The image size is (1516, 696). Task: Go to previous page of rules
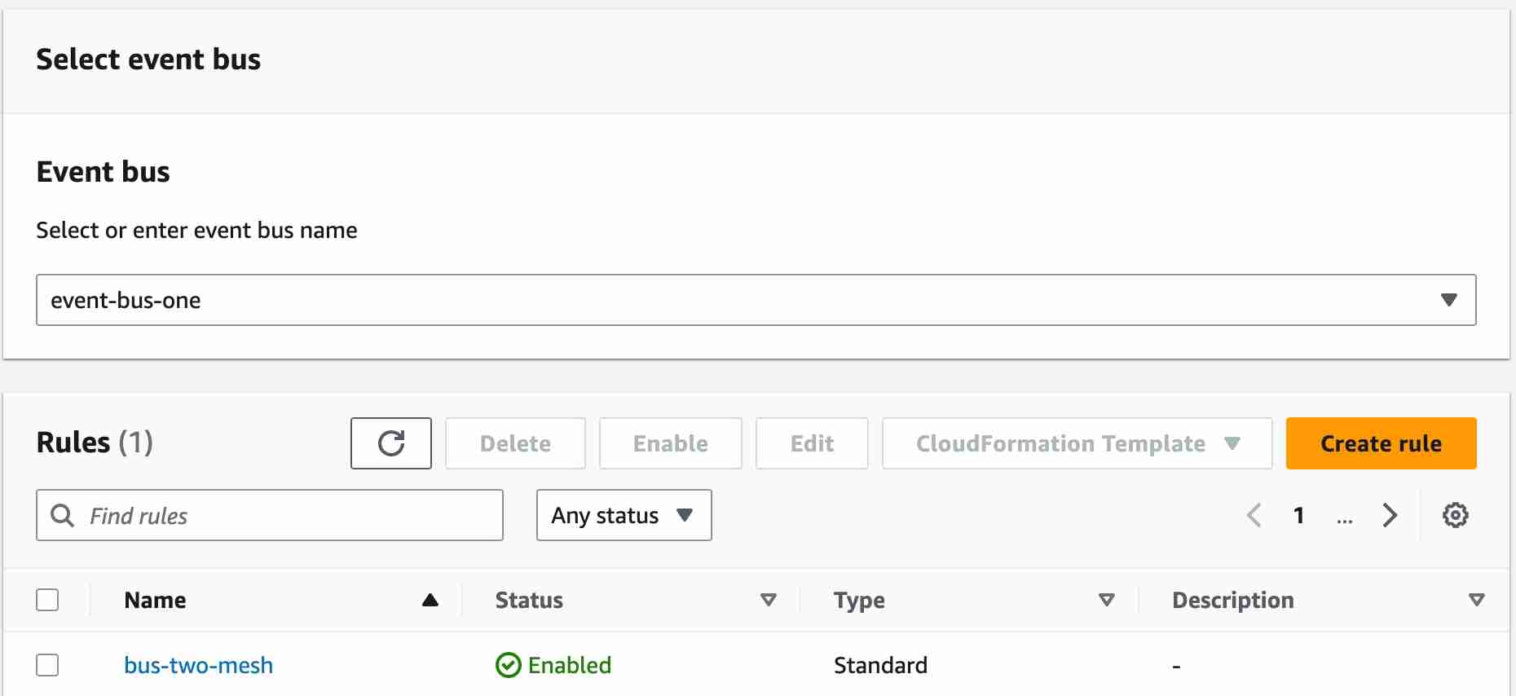(x=1254, y=515)
